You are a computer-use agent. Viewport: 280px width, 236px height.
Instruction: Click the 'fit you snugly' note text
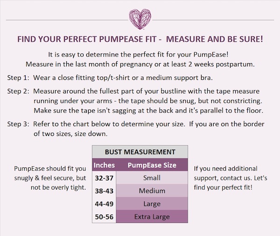50,178
